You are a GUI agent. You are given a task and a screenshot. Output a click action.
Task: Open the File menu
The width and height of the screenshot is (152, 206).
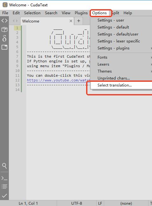5,13
